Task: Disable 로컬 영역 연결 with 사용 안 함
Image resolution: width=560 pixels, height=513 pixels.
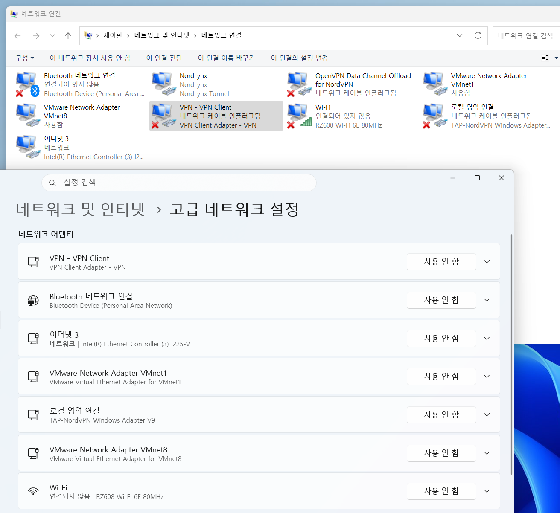Action: click(x=441, y=415)
